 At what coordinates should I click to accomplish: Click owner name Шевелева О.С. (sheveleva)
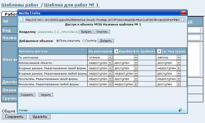(58, 32)
